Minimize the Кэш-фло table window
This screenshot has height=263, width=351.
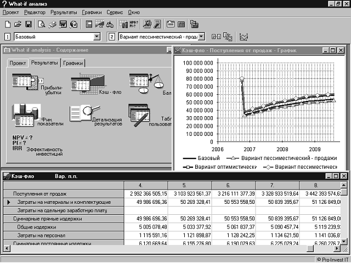329,176
